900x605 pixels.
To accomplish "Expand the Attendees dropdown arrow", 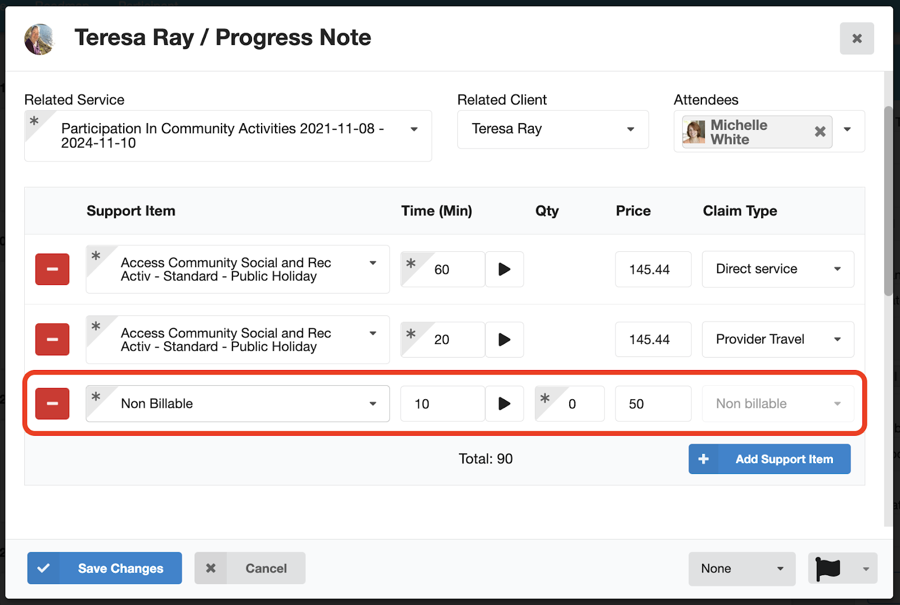I will pos(847,129).
